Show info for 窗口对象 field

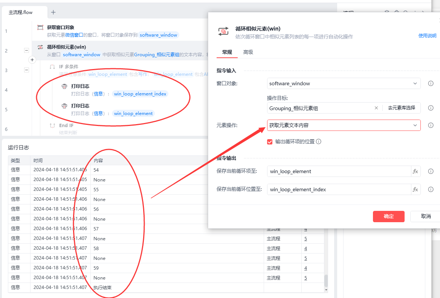click(x=431, y=83)
